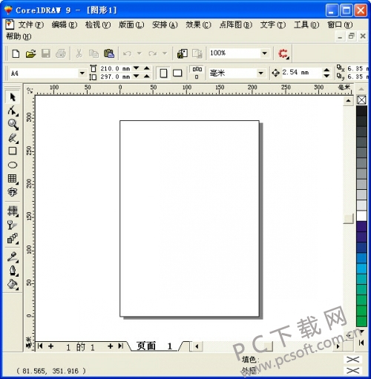The height and width of the screenshot is (379, 371).
Task: Expand the 毫米 units dropdown
Action: (x=260, y=73)
